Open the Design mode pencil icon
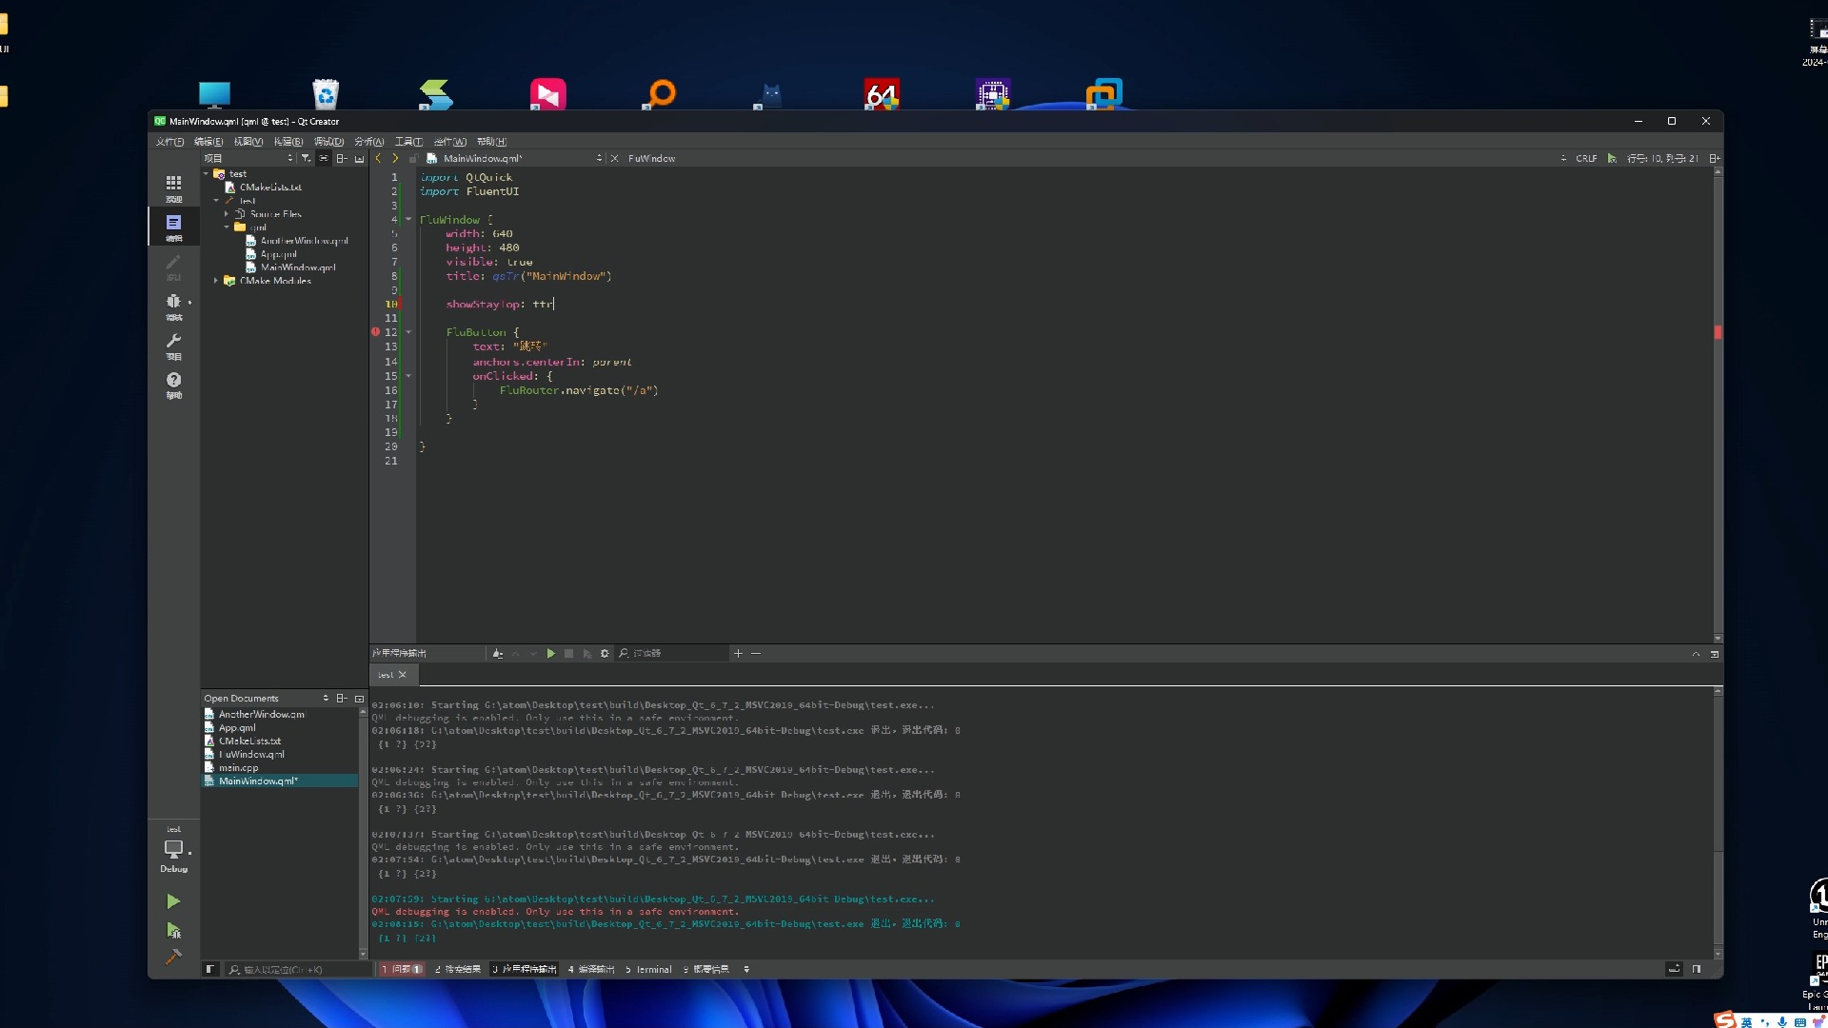Screen dimensions: 1828x1028 pyautogui.click(x=173, y=266)
